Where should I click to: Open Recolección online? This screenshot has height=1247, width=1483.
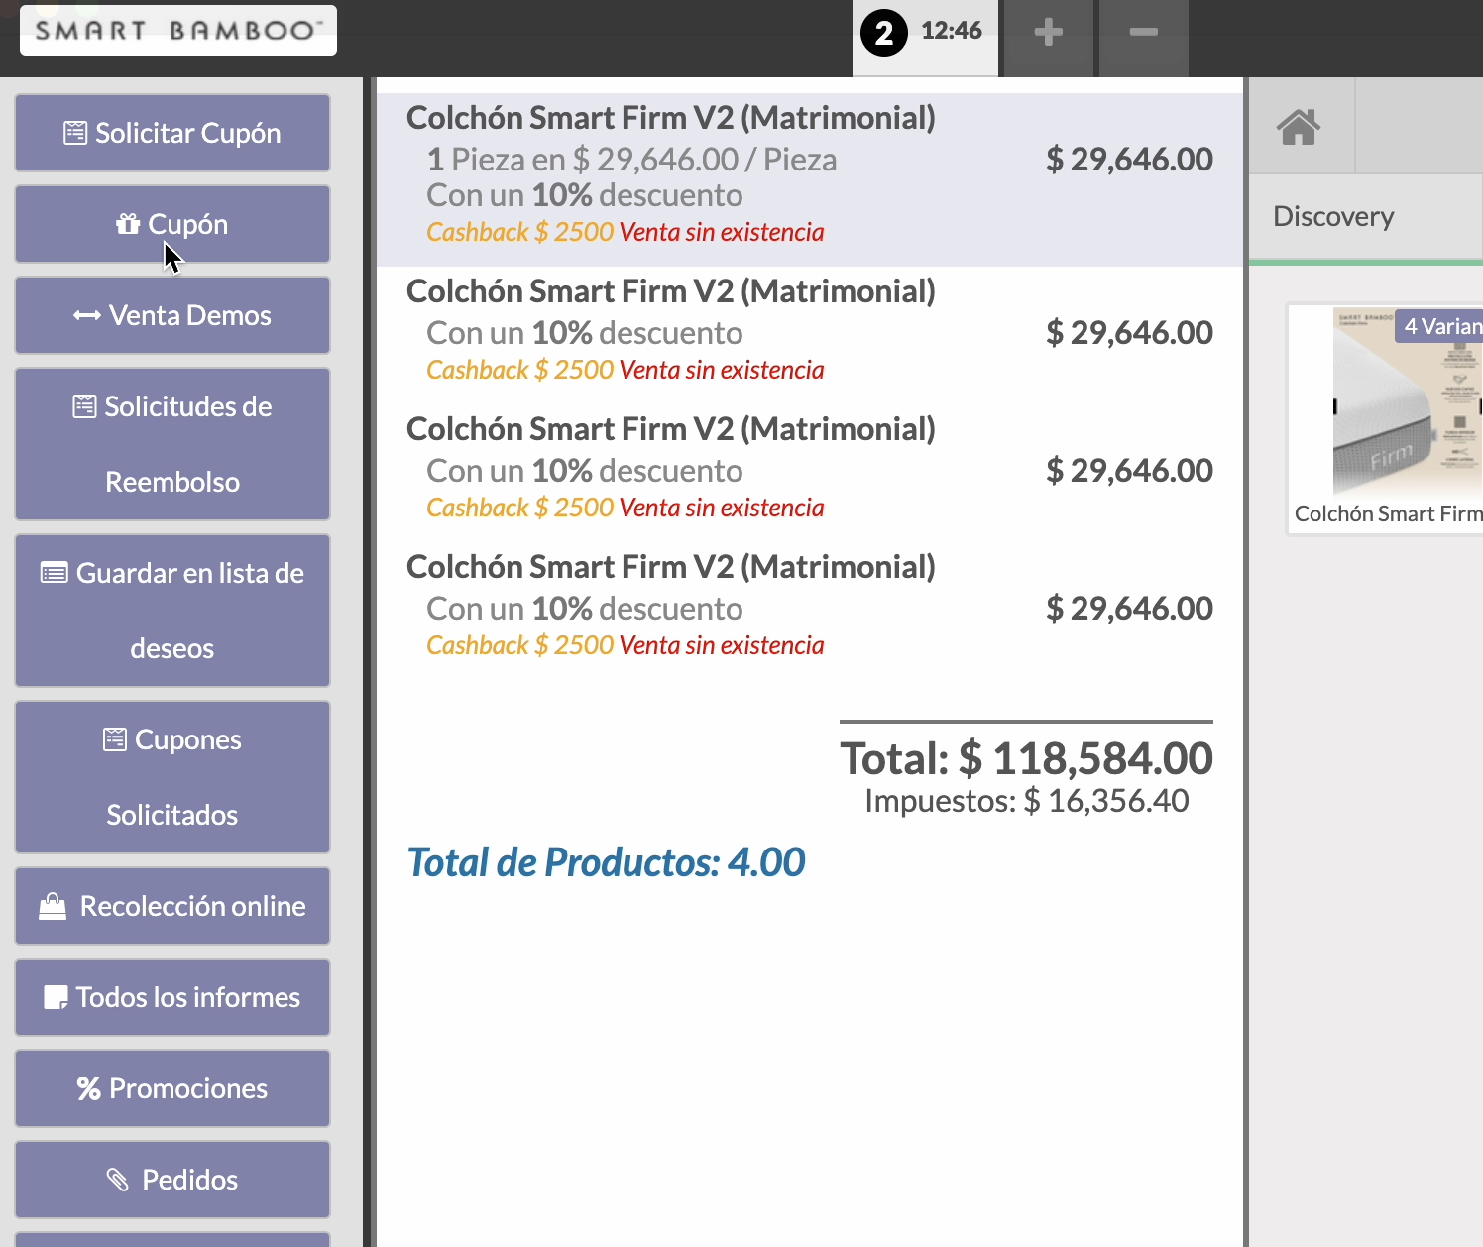tap(172, 906)
